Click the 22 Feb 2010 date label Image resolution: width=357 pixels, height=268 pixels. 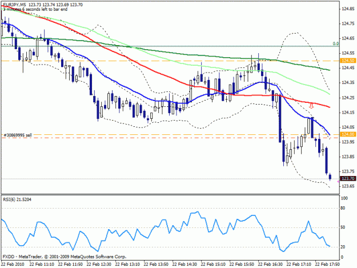point(13,264)
